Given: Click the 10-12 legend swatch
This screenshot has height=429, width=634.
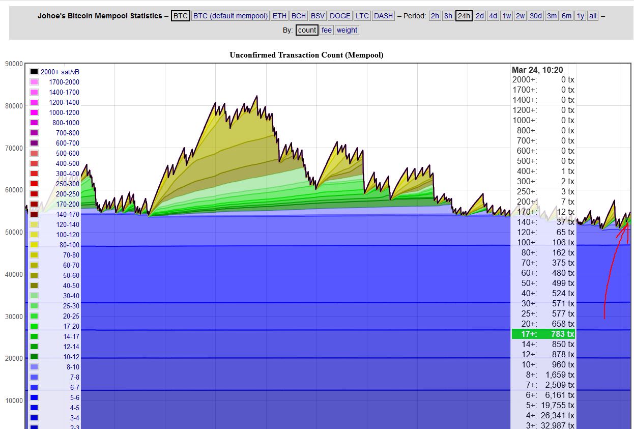Looking at the screenshot, I should 34,357.
